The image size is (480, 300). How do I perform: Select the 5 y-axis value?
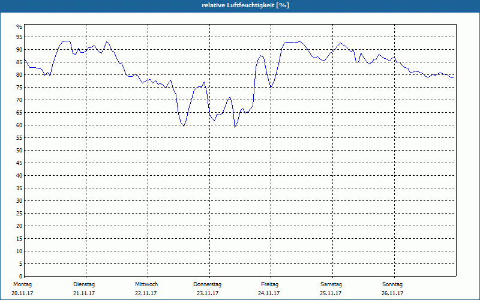pyautogui.click(x=20, y=263)
